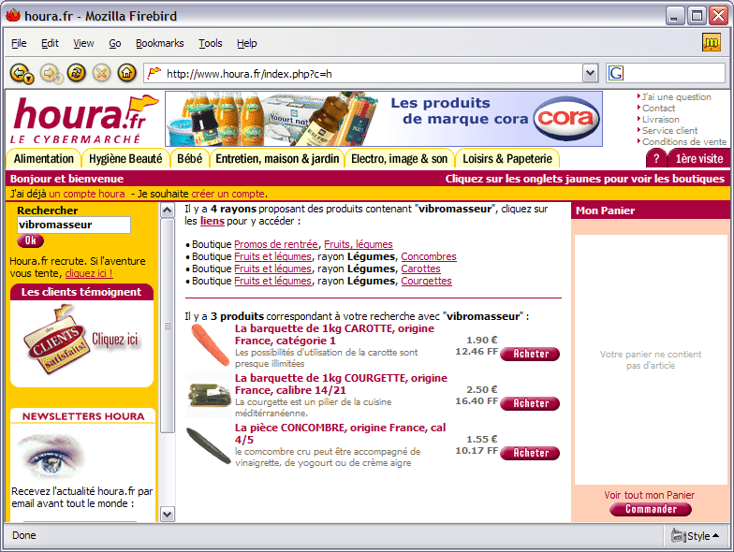This screenshot has width=734, height=552.
Task: Click the un compte houra link
Action: coord(86,194)
